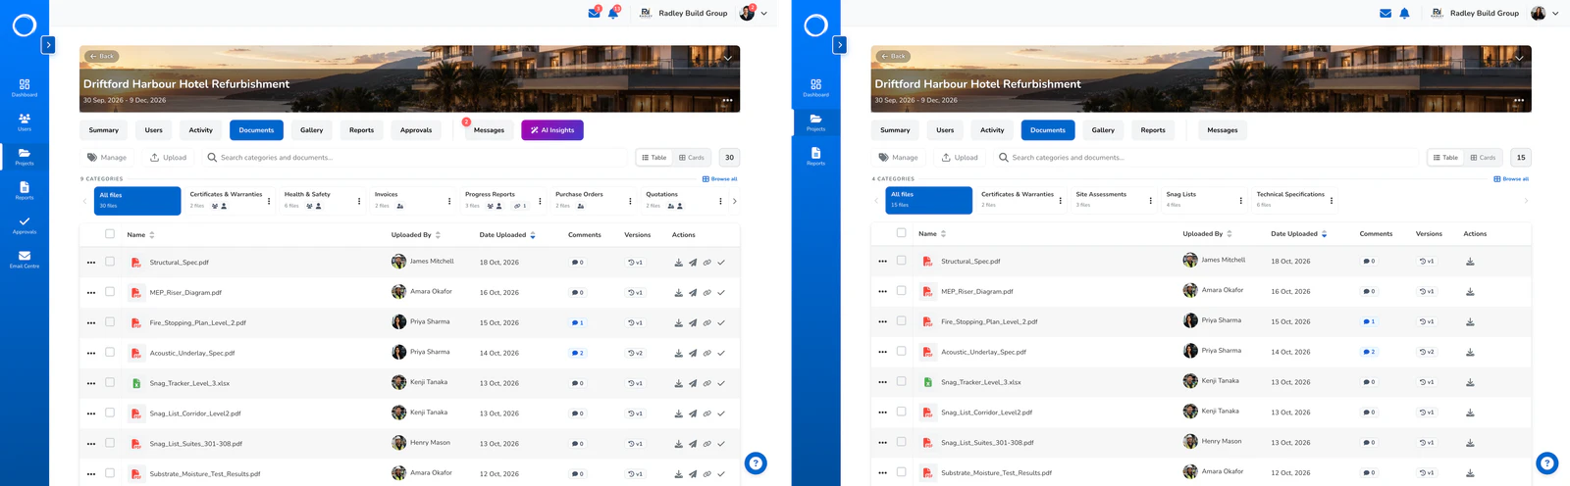Approve Acoustic_Underlay_Spec.pdf with checkmark icon, left panel
Image resolution: width=1570 pixels, height=486 pixels.
point(721,353)
